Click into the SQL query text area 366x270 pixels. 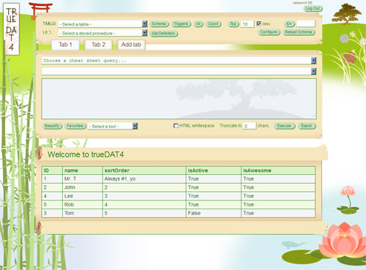[x=179, y=99]
